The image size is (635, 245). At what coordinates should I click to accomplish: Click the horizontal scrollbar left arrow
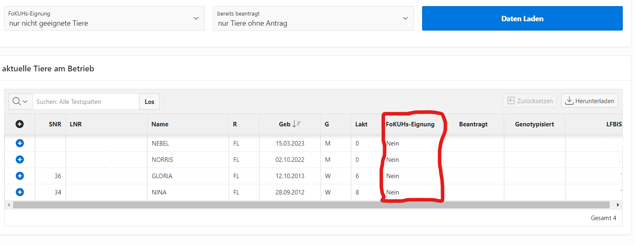8,205
